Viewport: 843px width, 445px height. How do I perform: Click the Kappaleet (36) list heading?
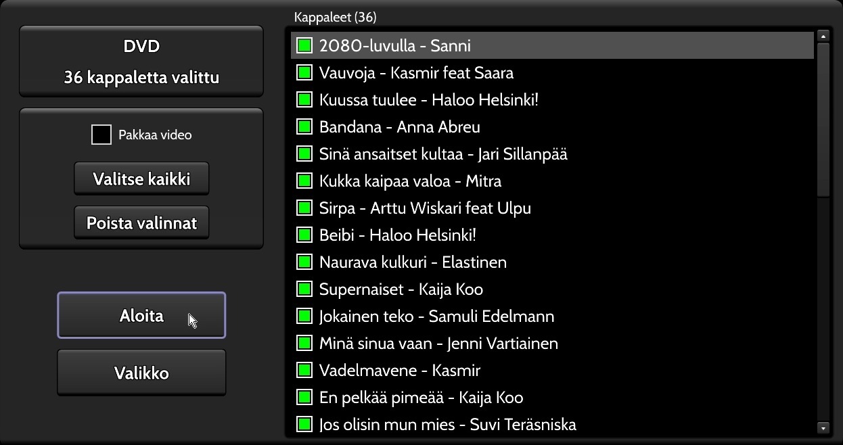336,17
